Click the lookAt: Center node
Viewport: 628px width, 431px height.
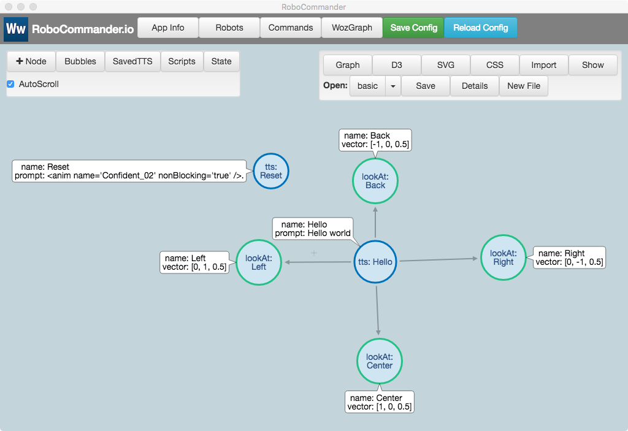379,361
